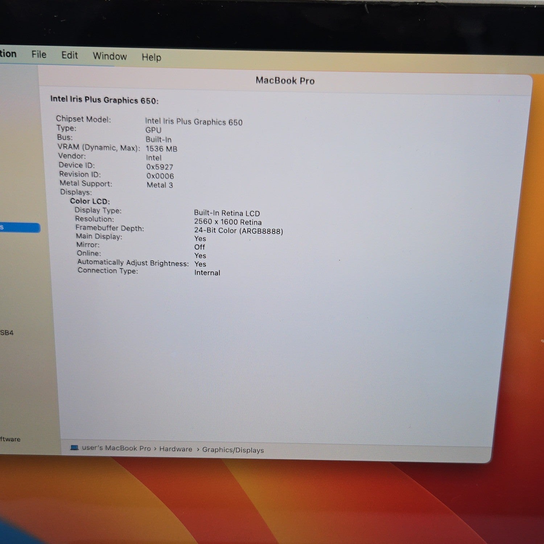Viewport: 544px width, 544px height.
Task: Select the "Yes" value for Main Display
Action: click(x=200, y=239)
